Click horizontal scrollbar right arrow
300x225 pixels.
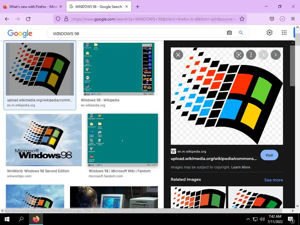click(293, 211)
